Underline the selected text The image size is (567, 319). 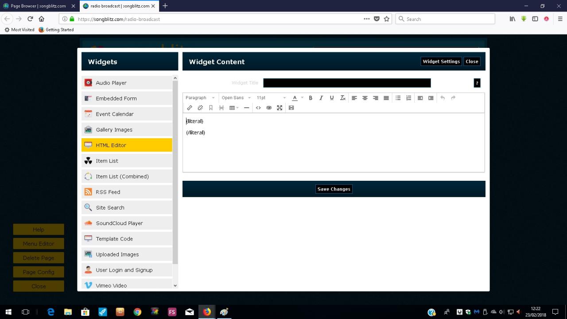[332, 98]
